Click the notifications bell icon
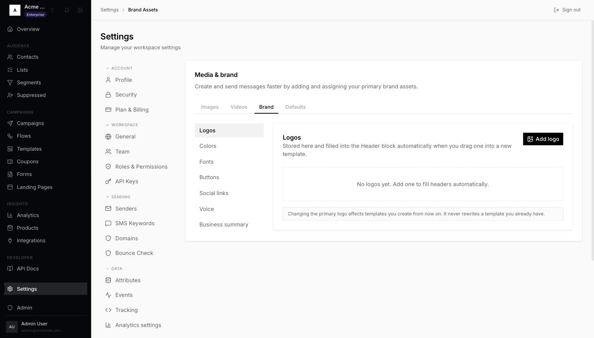 click(67, 10)
